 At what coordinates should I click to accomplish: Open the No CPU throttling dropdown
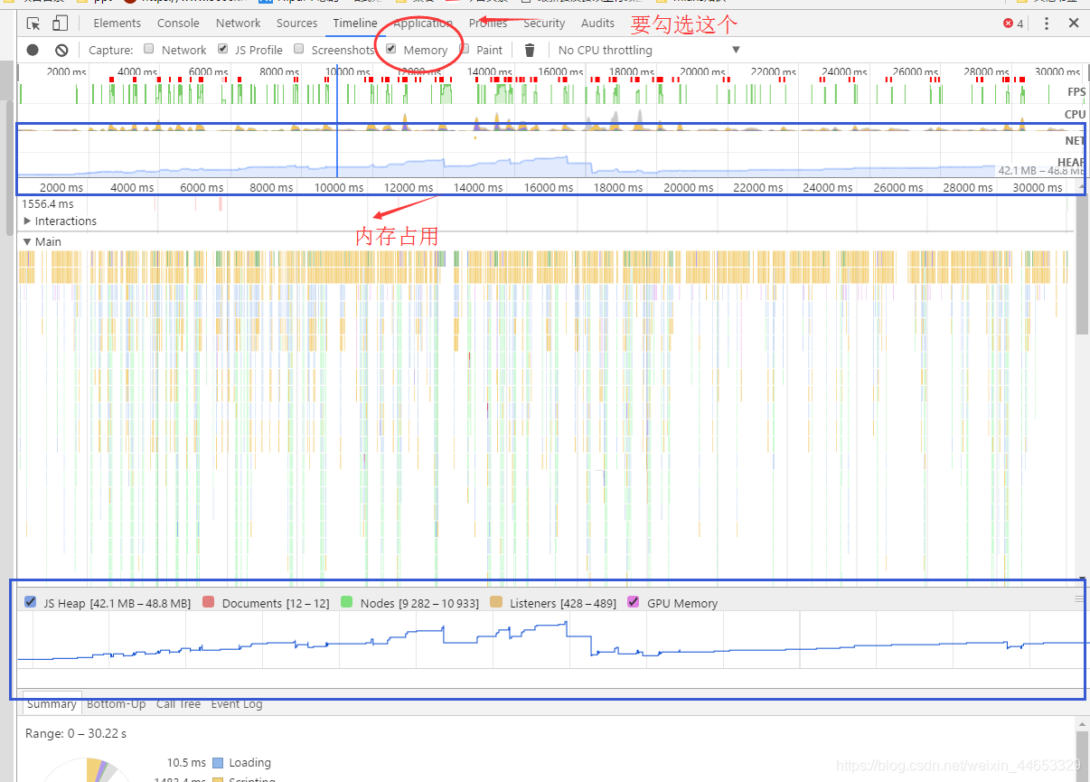tap(649, 51)
